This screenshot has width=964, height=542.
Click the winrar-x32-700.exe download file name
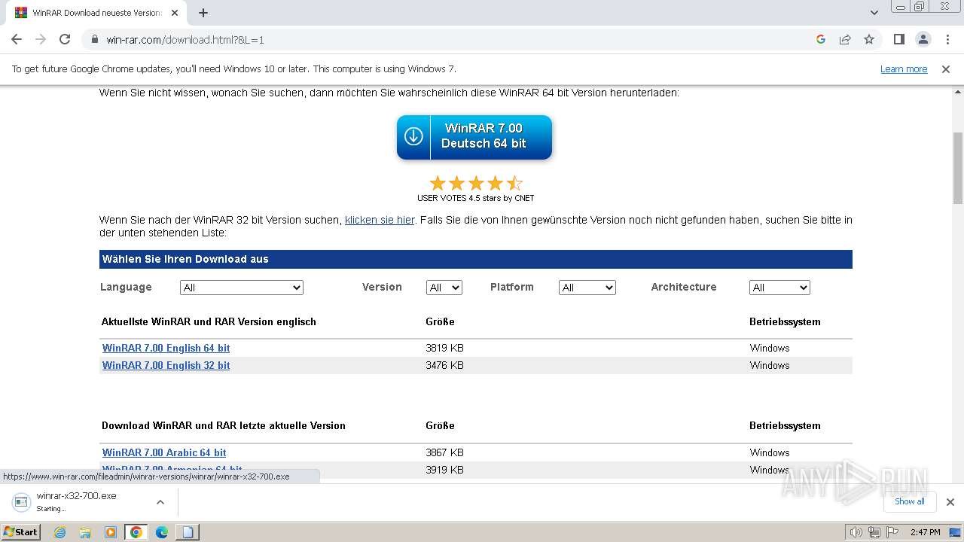pos(76,496)
